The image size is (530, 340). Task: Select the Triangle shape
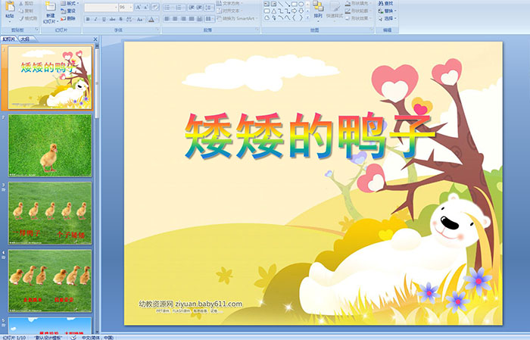(273, 11)
